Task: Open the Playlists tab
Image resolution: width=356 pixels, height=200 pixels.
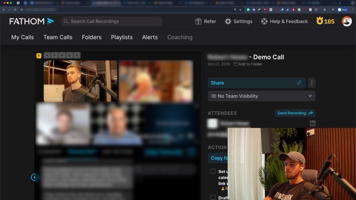Action: [122, 37]
